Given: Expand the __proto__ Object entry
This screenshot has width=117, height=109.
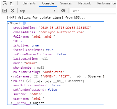Looking at the screenshot, I should (x=11, y=103).
